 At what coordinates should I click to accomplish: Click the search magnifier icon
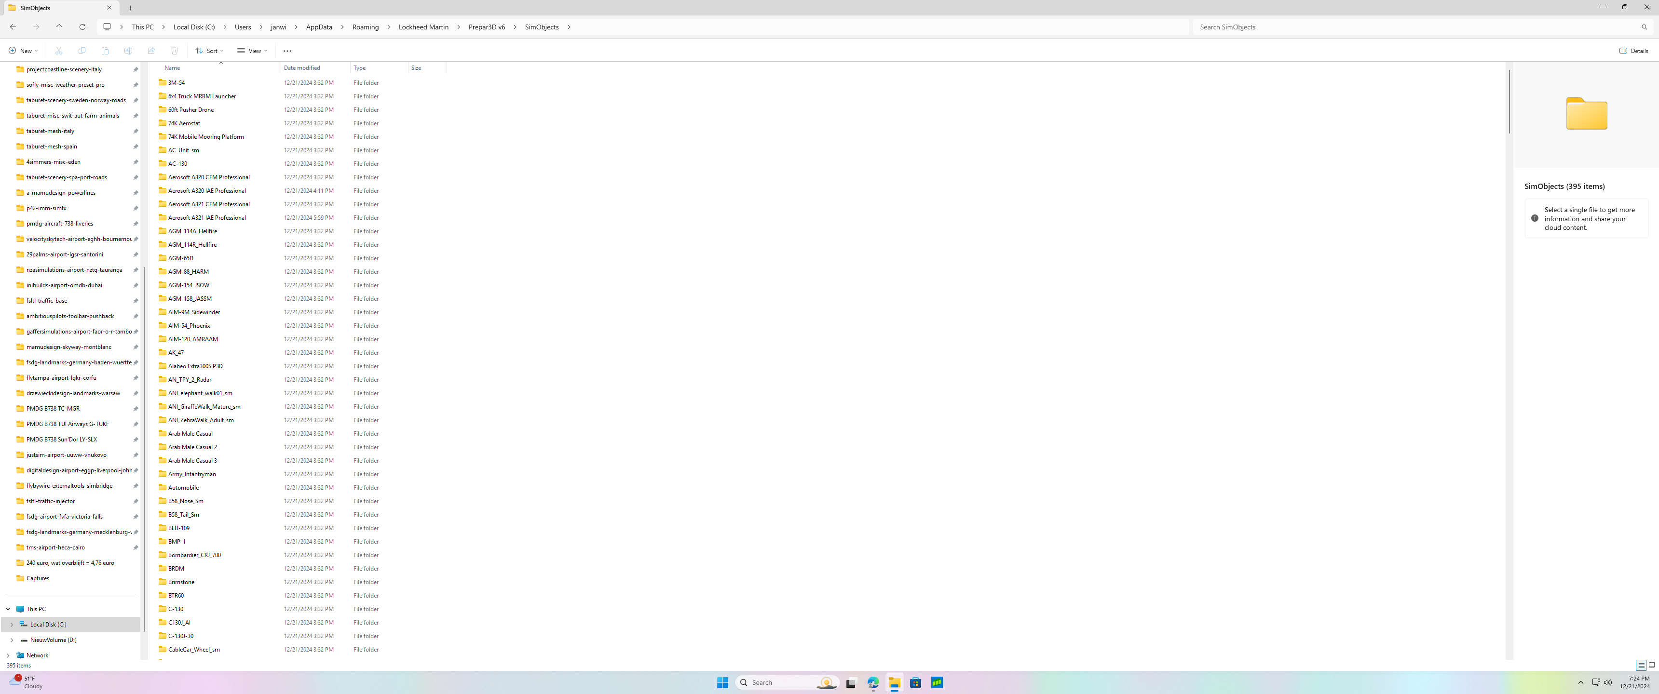[1644, 27]
